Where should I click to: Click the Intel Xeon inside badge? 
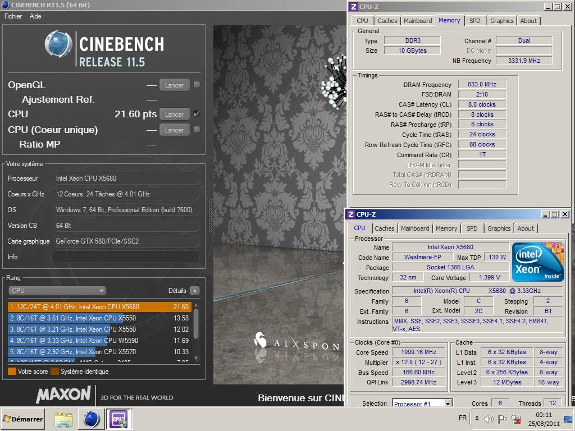[x=537, y=262]
